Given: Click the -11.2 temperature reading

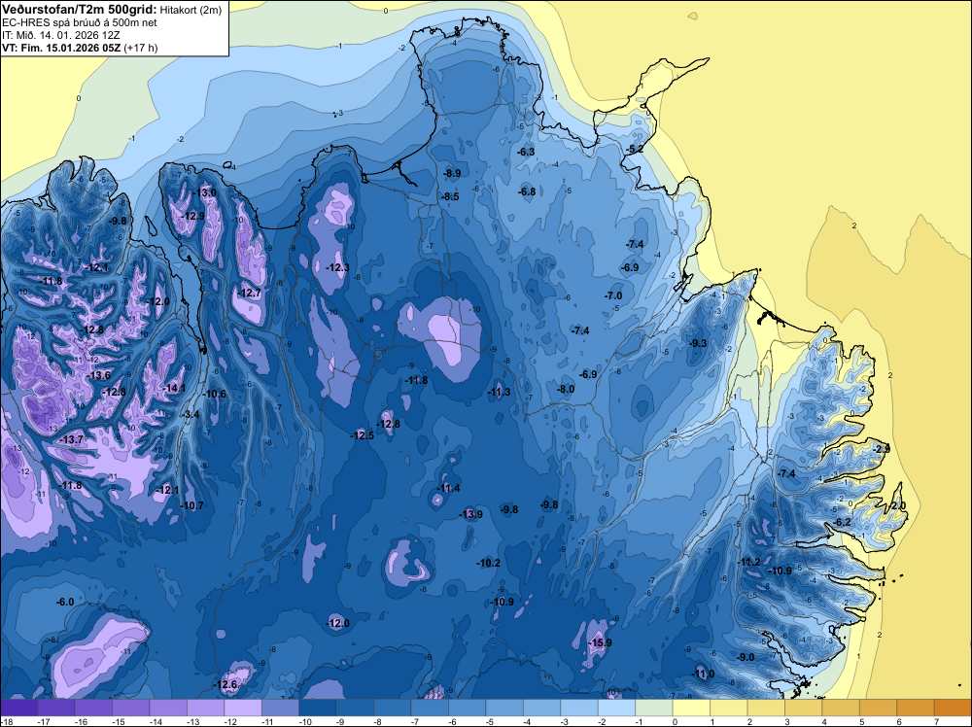Looking at the screenshot, I should [749, 562].
